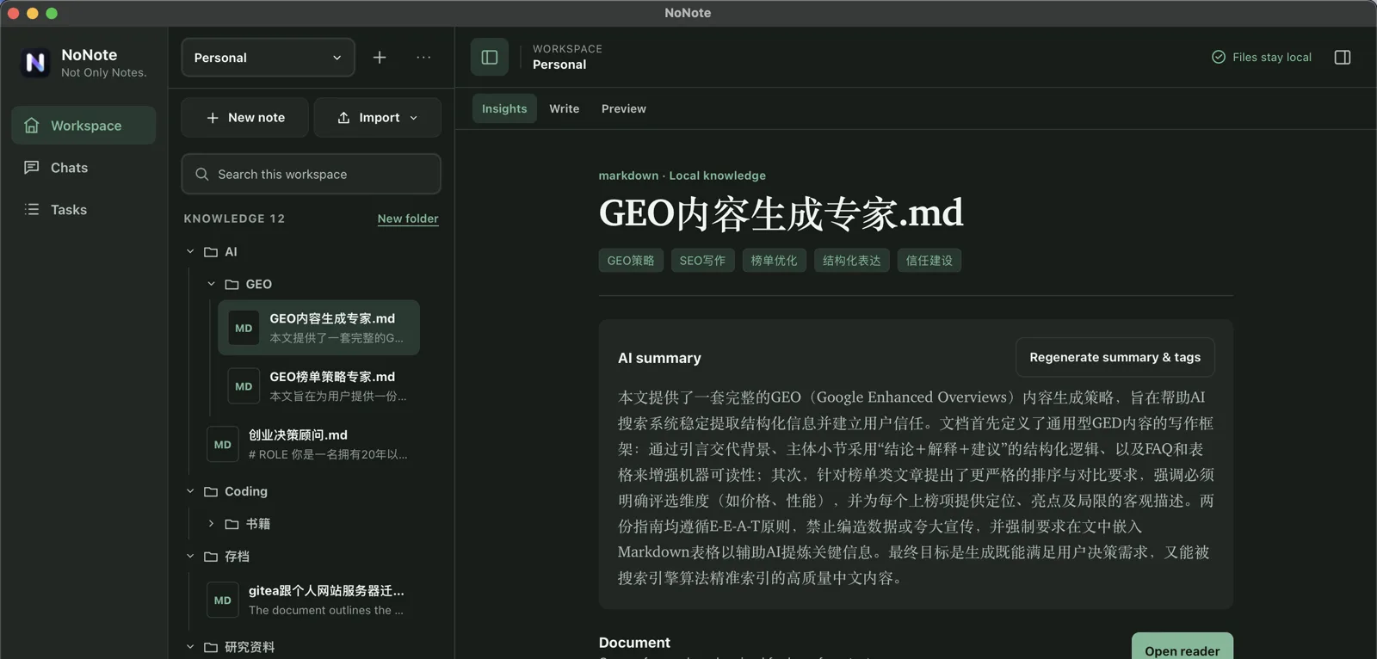The width and height of the screenshot is (1377, 659).
Task: Click the search magnifier icon
Action: [x=202, y=175]
